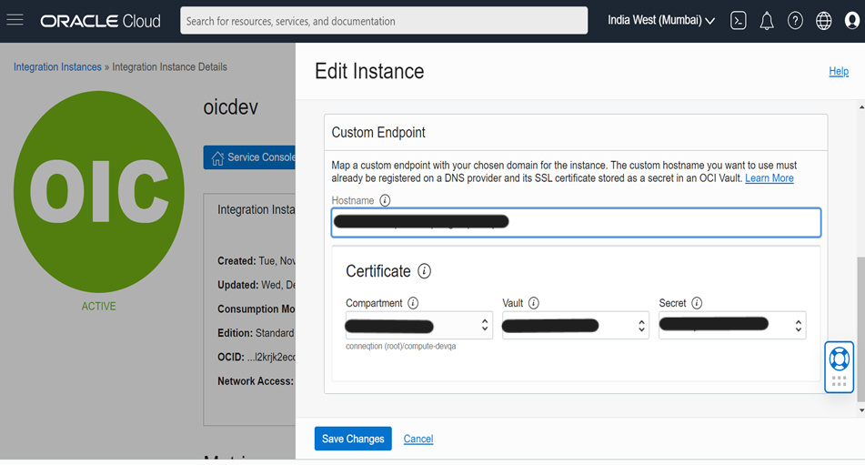Click the search resources and services box
This screenshot has width=865, height=465.
tap(384, 21)
